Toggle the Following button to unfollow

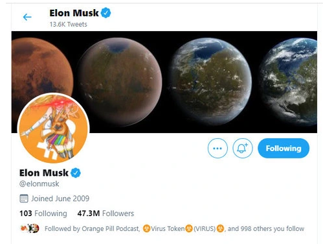coord(284,149)
